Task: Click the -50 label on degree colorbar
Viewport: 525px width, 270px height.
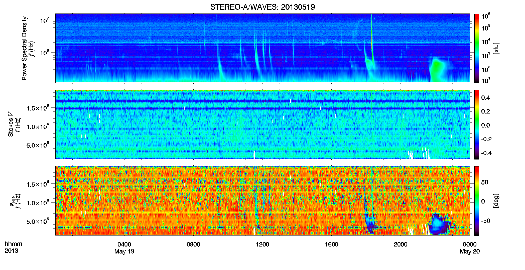Action: (x=485, y=221)
